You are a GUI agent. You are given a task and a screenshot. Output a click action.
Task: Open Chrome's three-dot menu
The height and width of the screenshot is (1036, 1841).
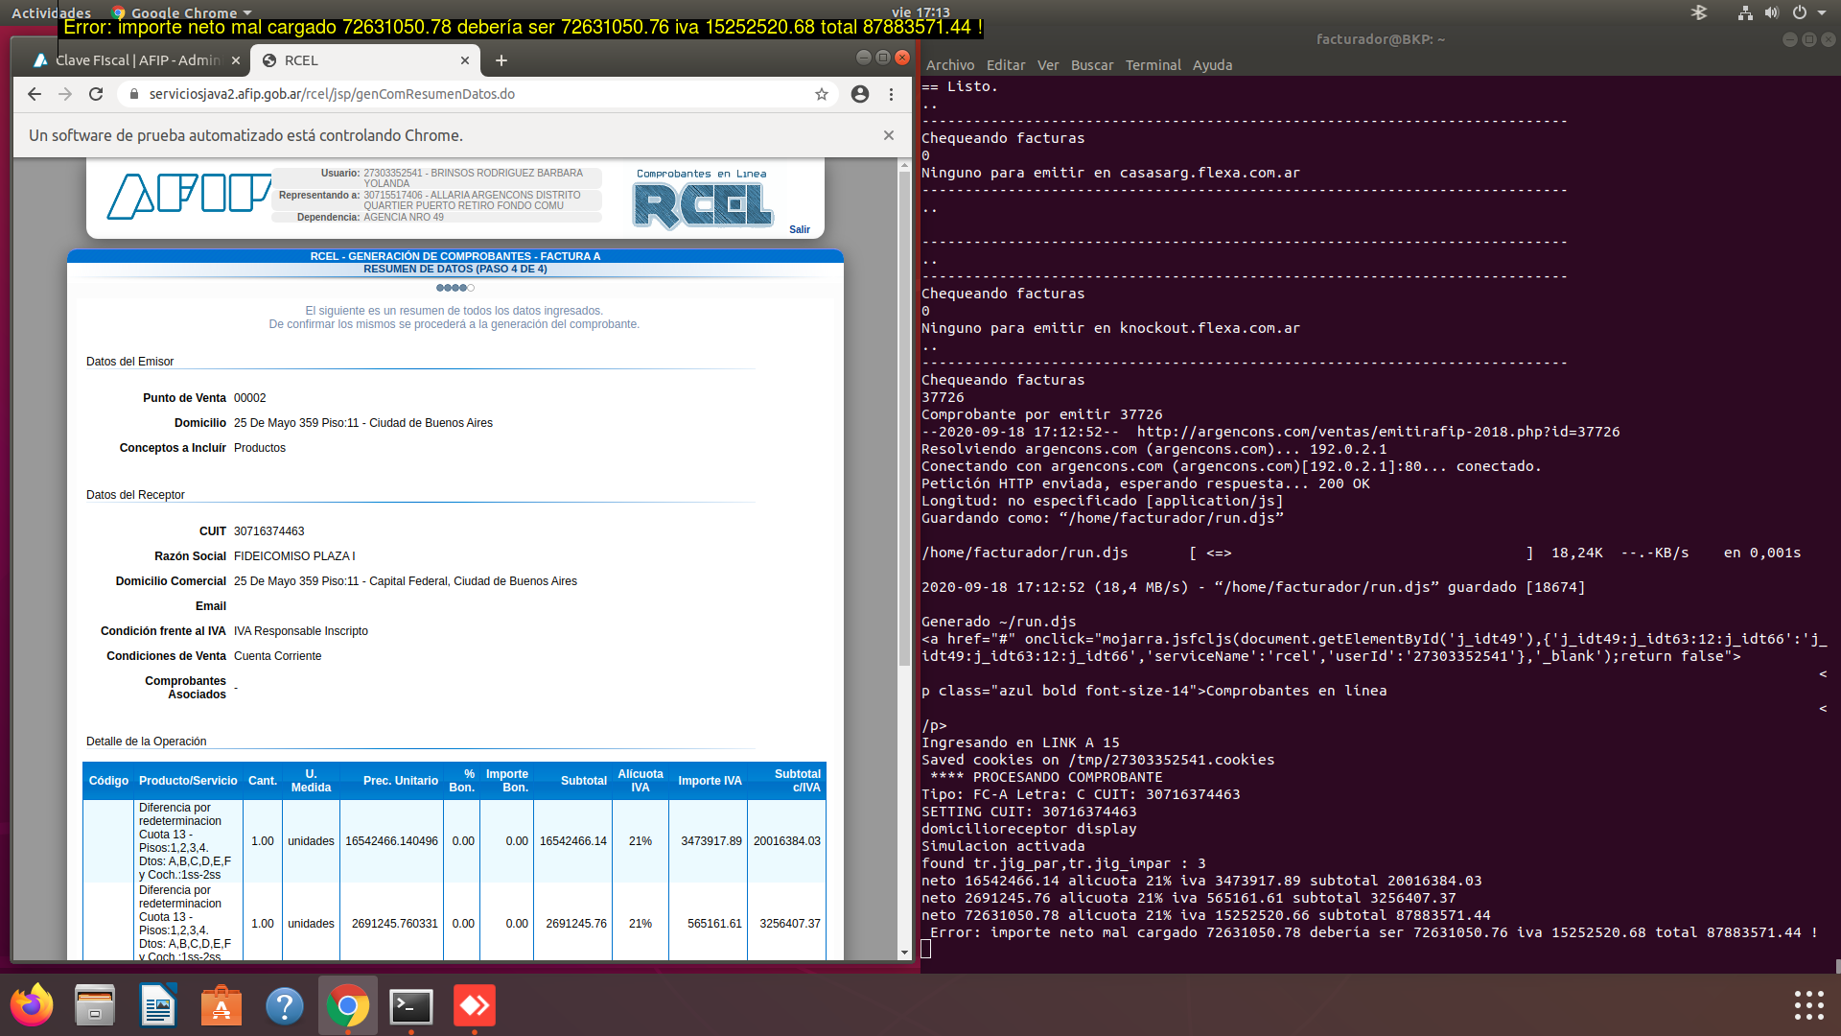pos(891,94)
